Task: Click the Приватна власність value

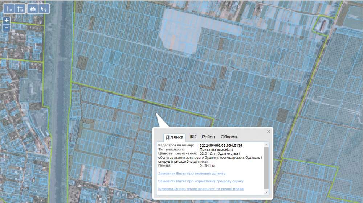Action: point(216,150)
